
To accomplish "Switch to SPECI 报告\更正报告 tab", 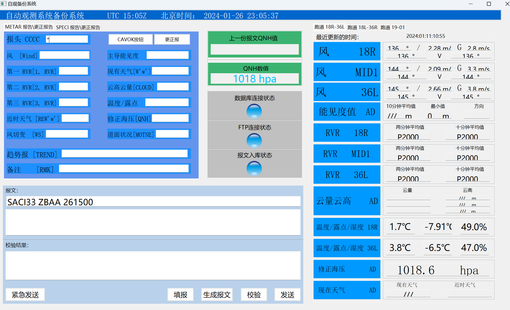I will click(x=78, y=27).
